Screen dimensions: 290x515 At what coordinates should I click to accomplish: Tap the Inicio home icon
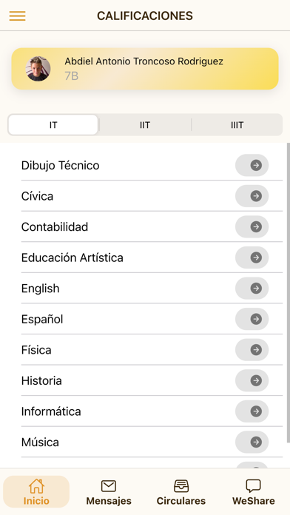point(36,486)
